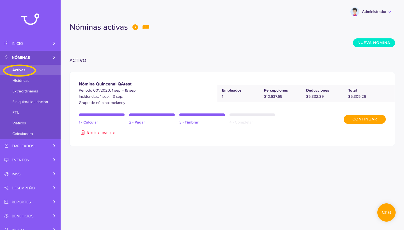The width and height of the screenshot is (404, 230).
Task: Open the PTU submenu item
Action: coord(16,113)
